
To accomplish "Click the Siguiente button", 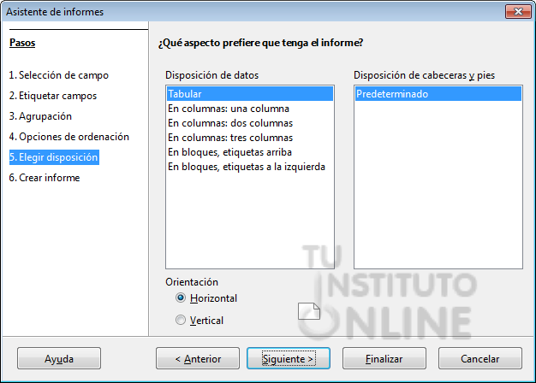I will [289, 358].
